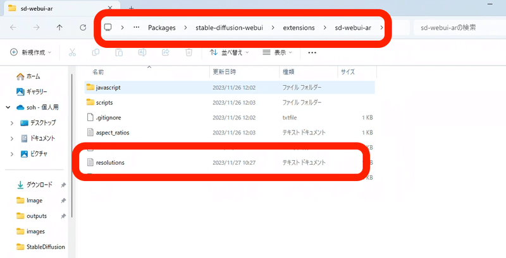Open デスクトップ in the navigation pane
The image size is (506, 258).
pyautogui.click(x=38, y=123)
